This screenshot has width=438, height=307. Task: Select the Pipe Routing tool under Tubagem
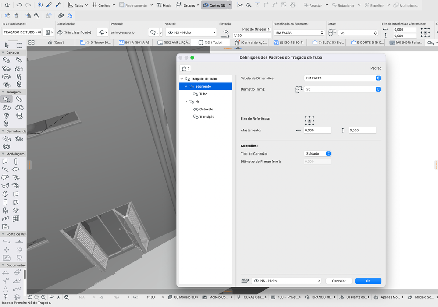(7, 99)
